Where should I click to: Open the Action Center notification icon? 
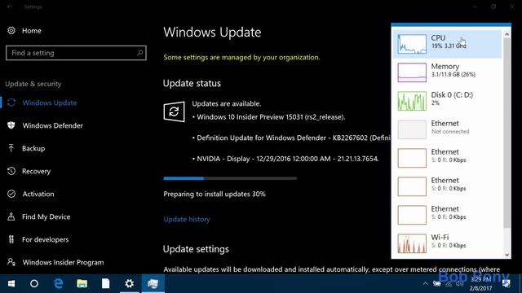pyautogui.click(x=506, y=283)
